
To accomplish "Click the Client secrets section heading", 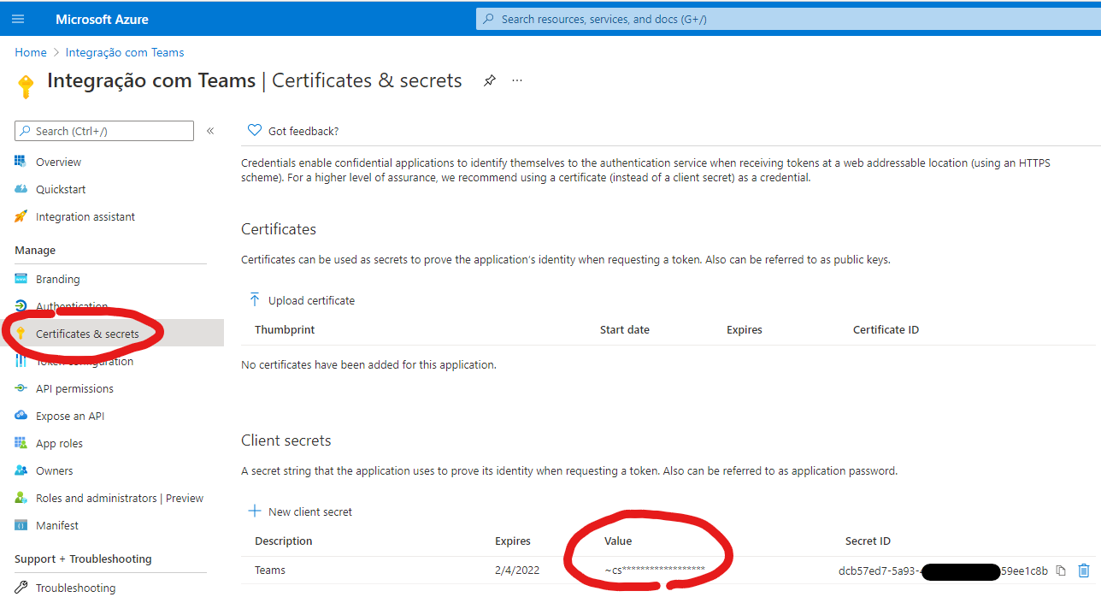I will pyautogui.click(x=286, y=440).
